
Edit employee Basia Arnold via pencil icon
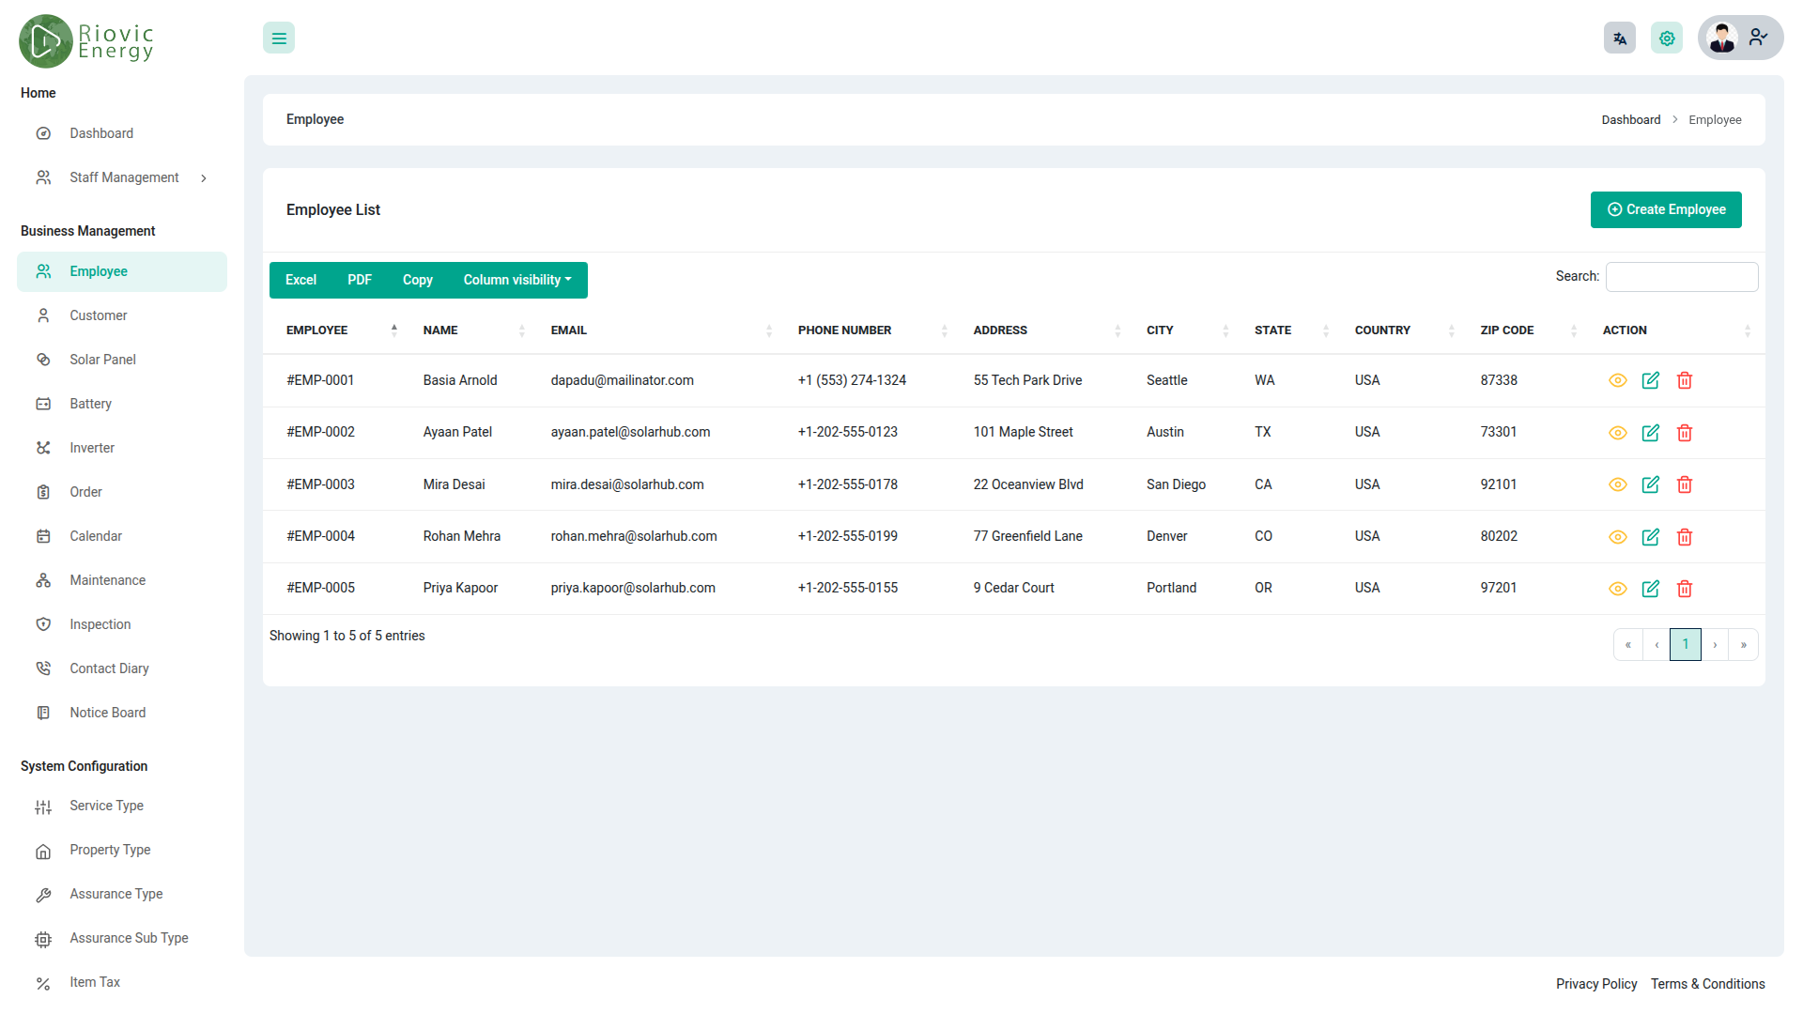1650,380
